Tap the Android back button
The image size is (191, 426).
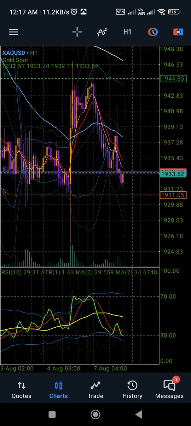(139, 414)
